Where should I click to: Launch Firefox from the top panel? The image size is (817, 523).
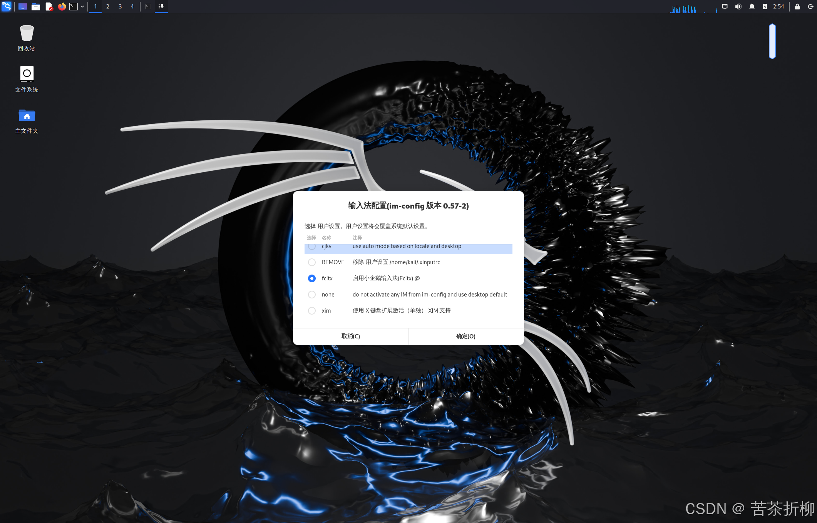(x=62, y=7)
